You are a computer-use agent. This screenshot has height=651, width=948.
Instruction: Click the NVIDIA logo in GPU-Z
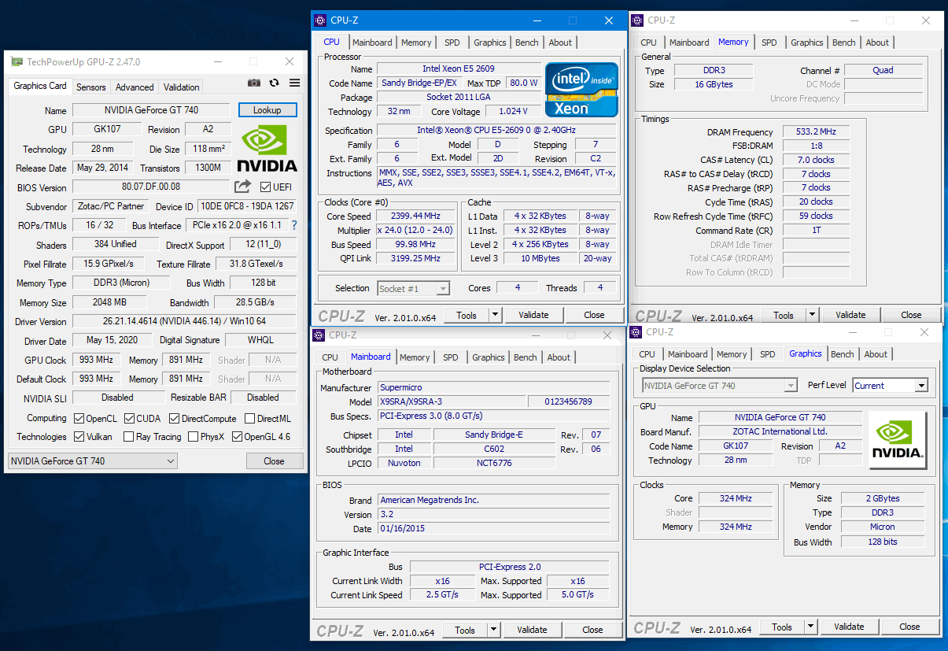[x=267, y=148]
